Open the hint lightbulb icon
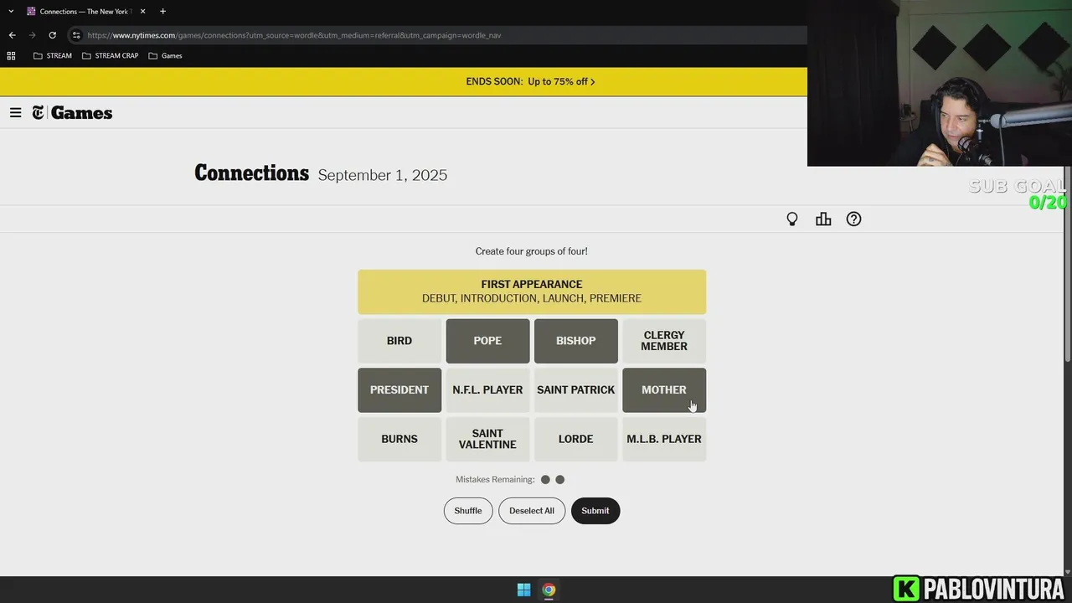Screen dimensions: 1072x603 (791, 219)
